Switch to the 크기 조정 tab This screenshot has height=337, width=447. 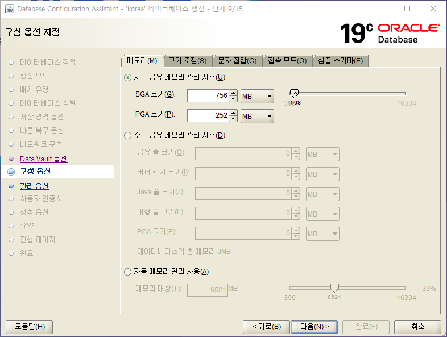[188, 61]
